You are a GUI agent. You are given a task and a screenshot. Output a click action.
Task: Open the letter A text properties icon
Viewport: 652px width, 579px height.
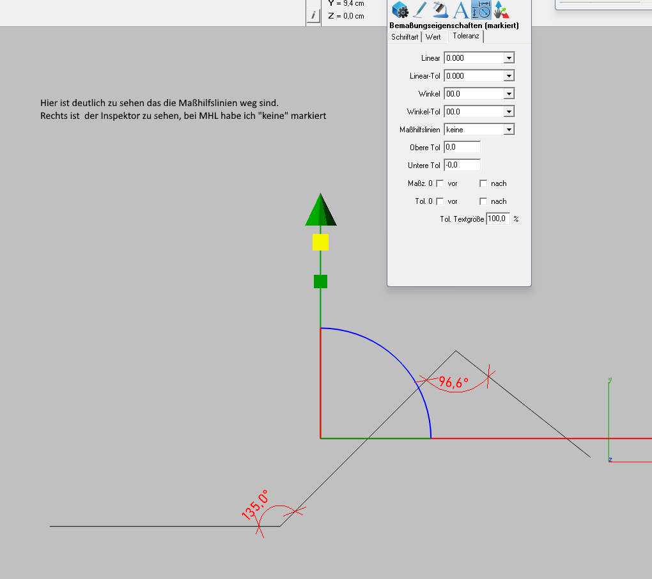click(461, 10)
